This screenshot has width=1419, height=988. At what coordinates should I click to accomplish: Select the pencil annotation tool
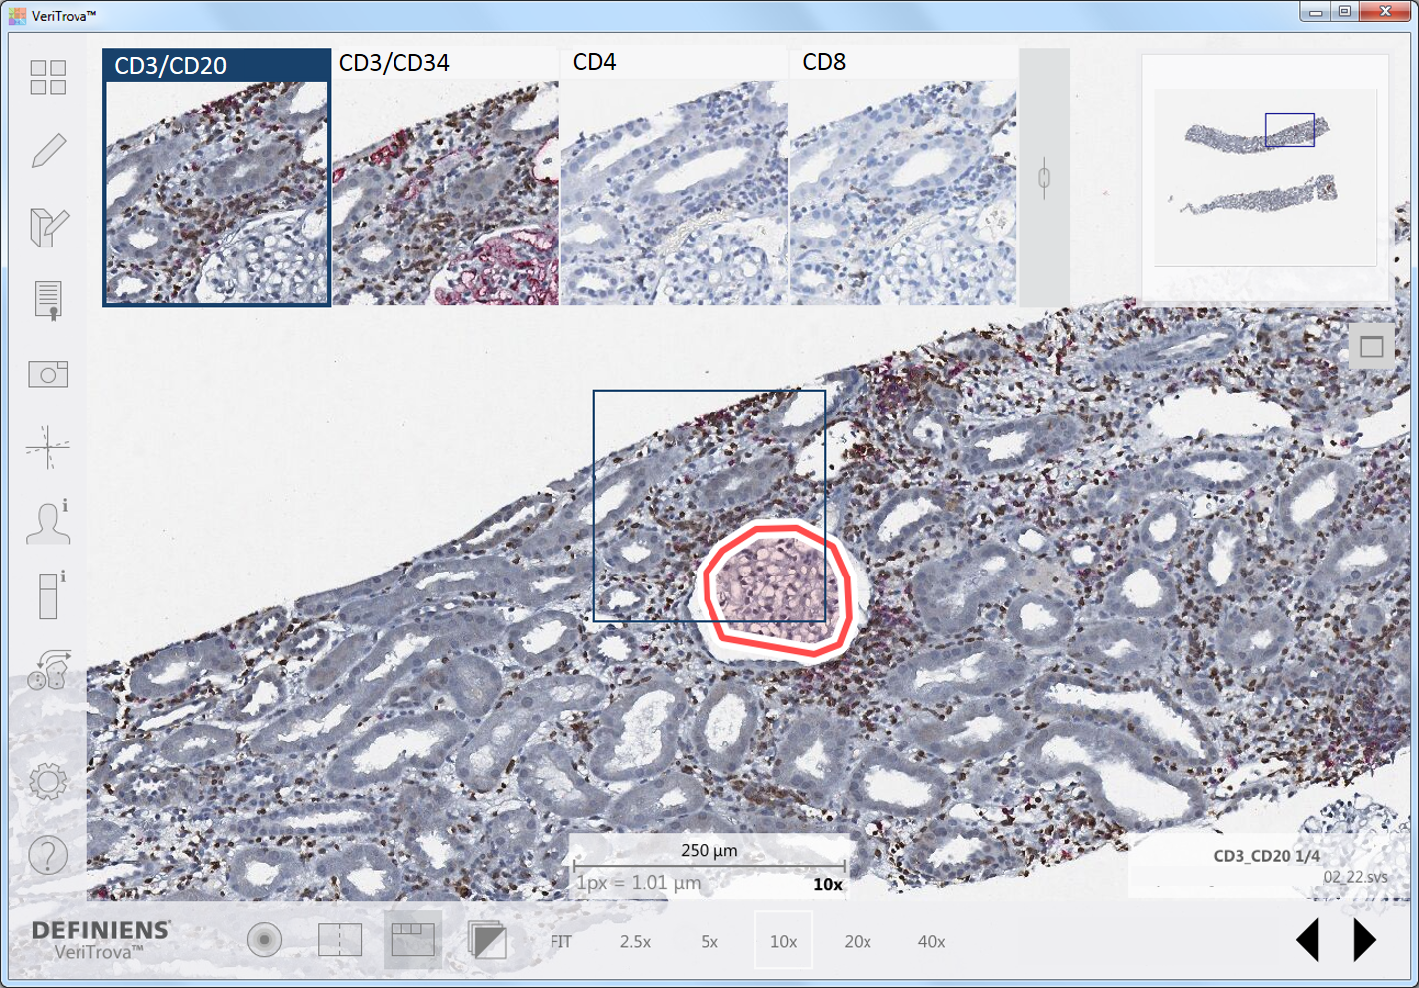coord(48,151)
